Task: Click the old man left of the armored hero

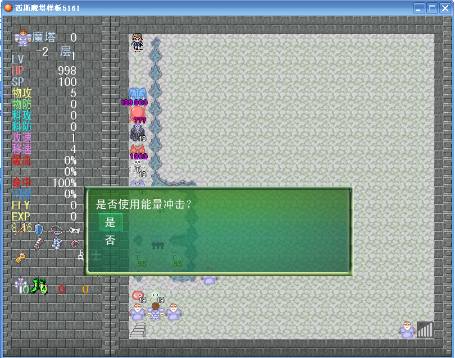Action: click(x=138, y=312)
